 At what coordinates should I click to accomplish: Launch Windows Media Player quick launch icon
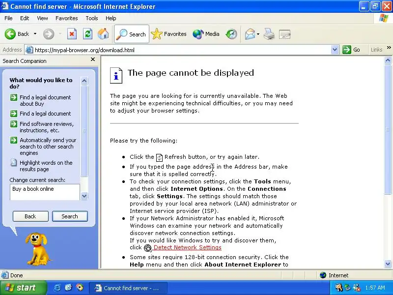tap(80, 288)
